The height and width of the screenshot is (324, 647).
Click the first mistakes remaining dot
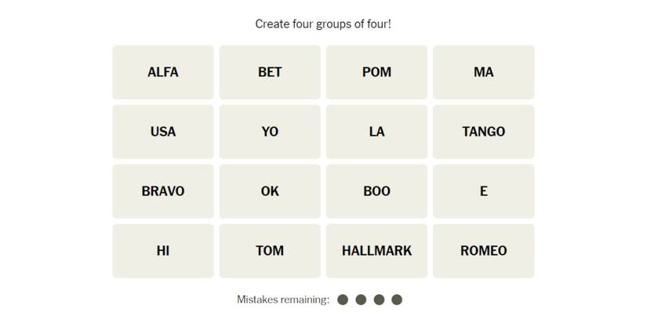point(343,300)
